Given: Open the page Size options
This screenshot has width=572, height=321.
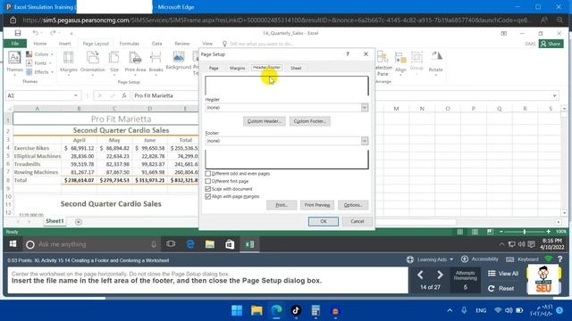Looking at the screenshot, I should click(114, 62).
